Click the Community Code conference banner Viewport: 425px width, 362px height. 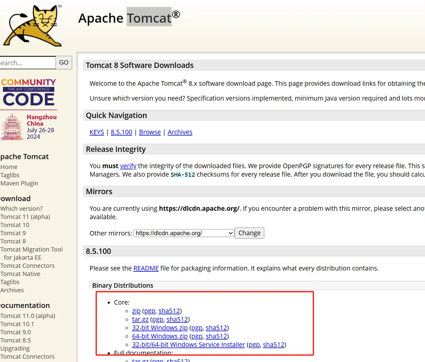tap(29, 109)
